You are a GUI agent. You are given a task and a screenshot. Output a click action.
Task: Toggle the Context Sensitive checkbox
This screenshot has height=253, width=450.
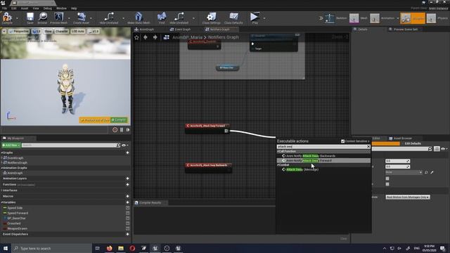(x=342, y=141)
